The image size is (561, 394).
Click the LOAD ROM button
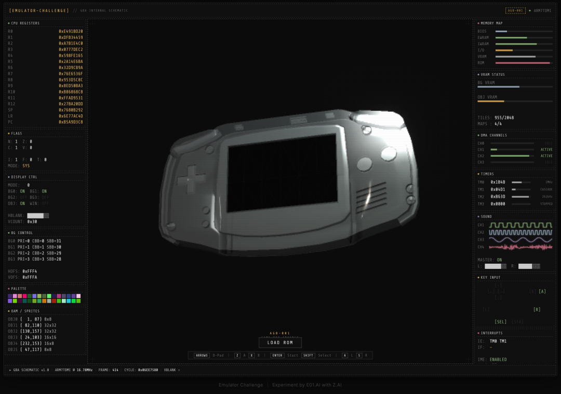280,343
